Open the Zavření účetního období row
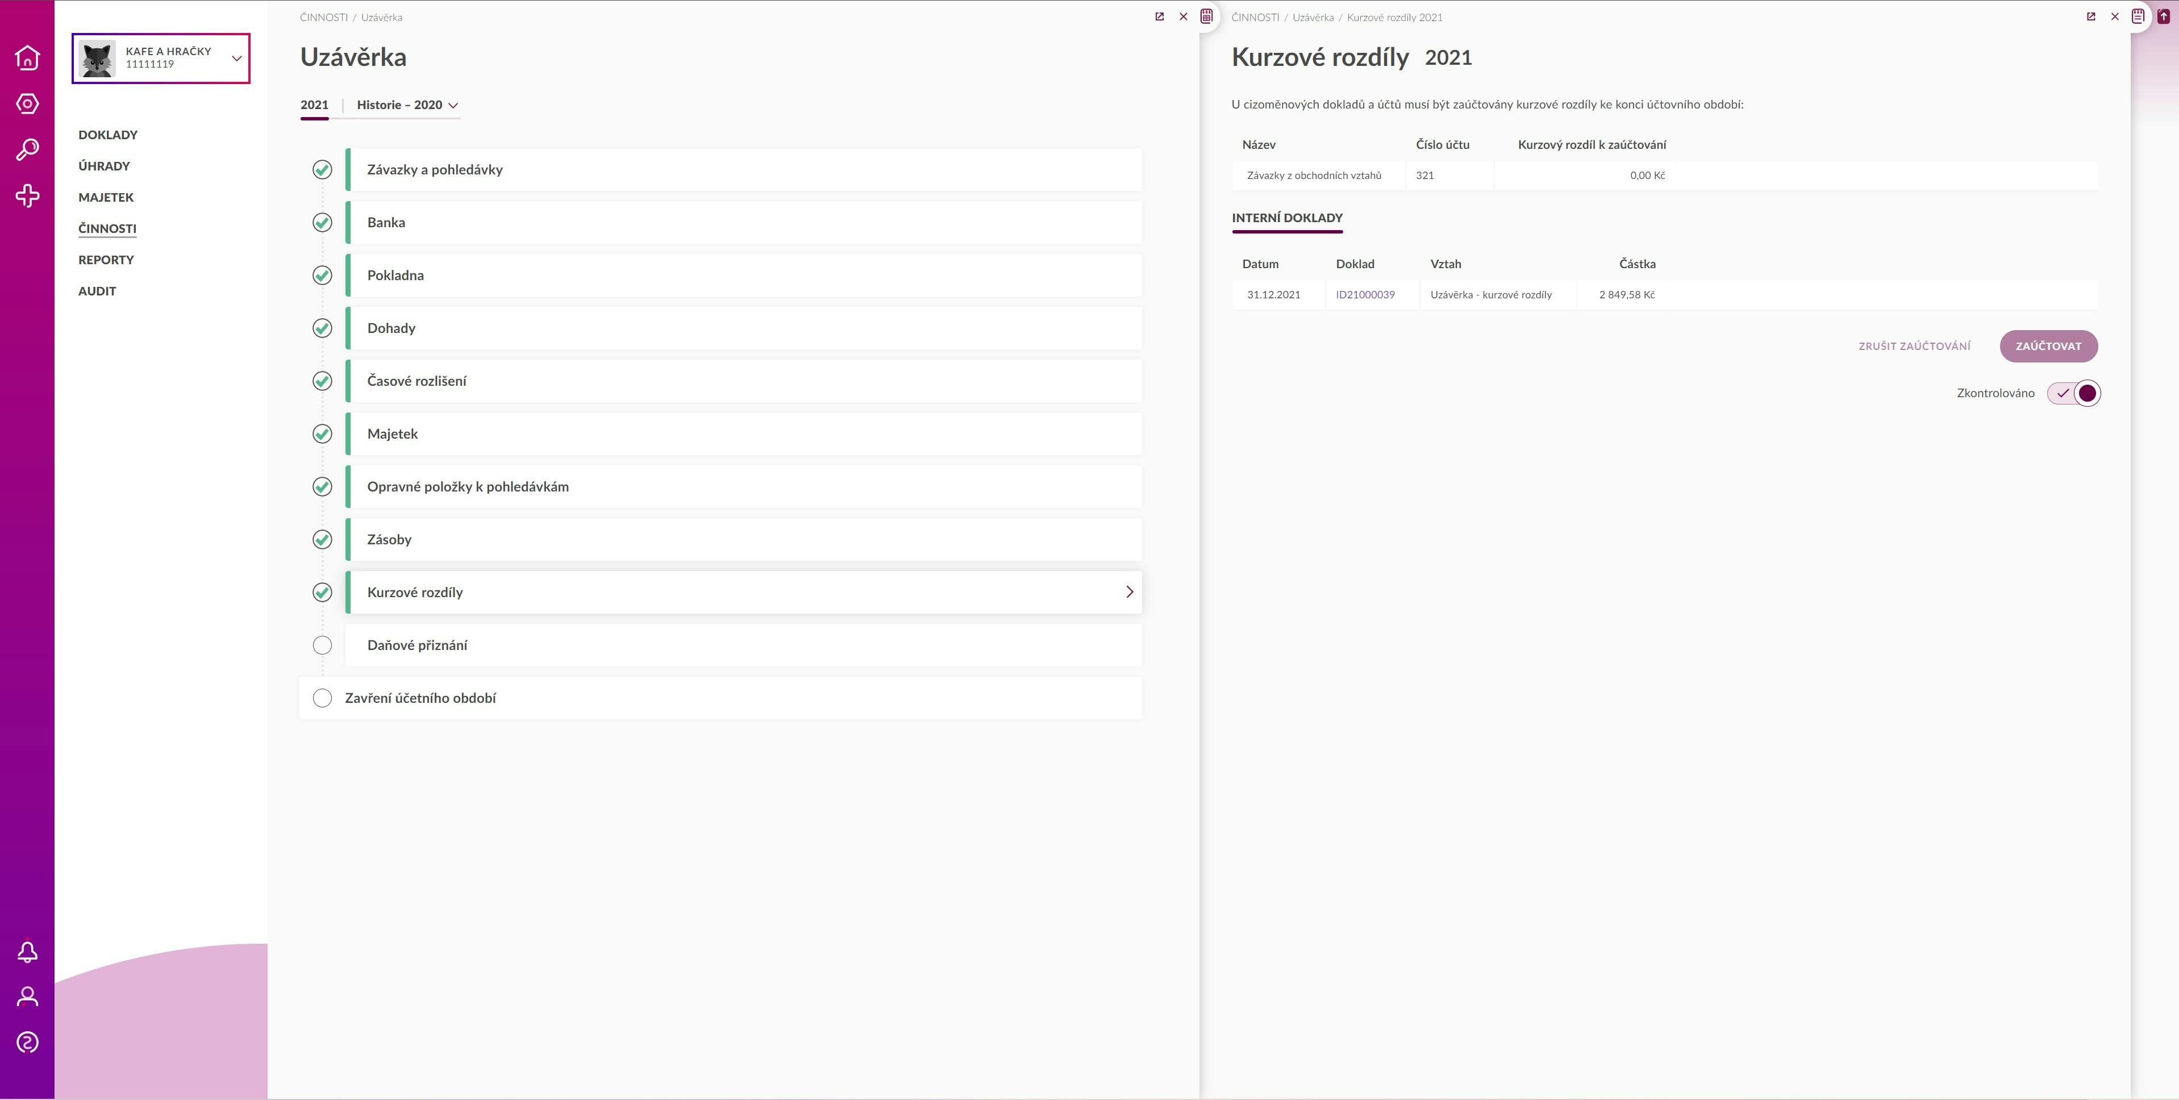 (720, 698)
